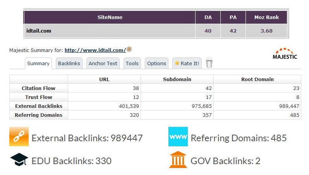309x175 pixels.
Task: Click the Trust Flow row label
Action: (39, 97)
